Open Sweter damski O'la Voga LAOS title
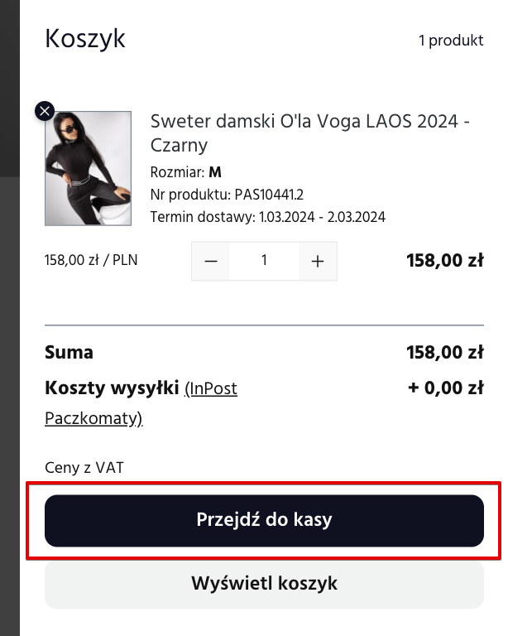Screen dimensions: 508x636 pyautogui.click(x=310, y=133)
